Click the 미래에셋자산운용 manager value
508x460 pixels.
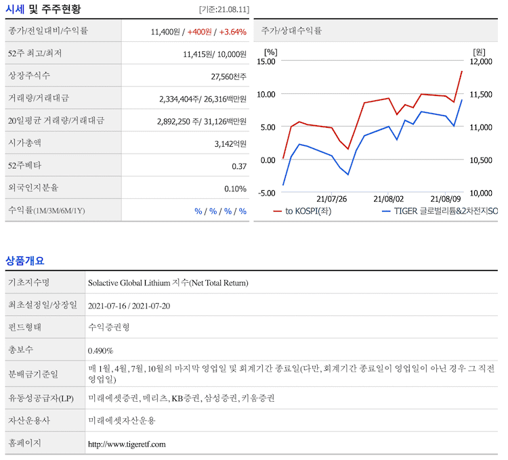[122, 420]
